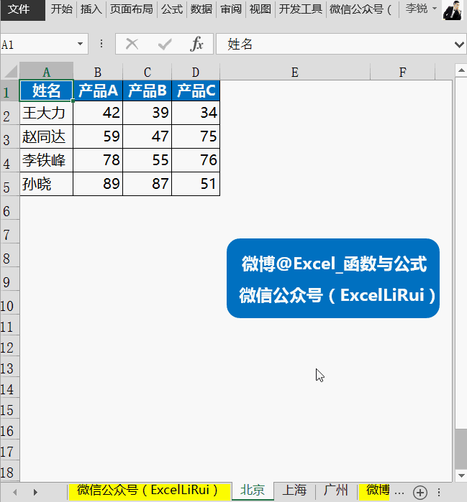
Task: Click the previous sheet navigation arrow
Action: point(14,492)
